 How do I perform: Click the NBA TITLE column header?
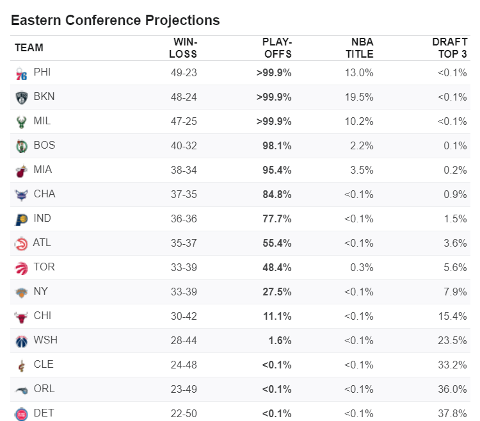pyautogui.click(x=360, y=48)
